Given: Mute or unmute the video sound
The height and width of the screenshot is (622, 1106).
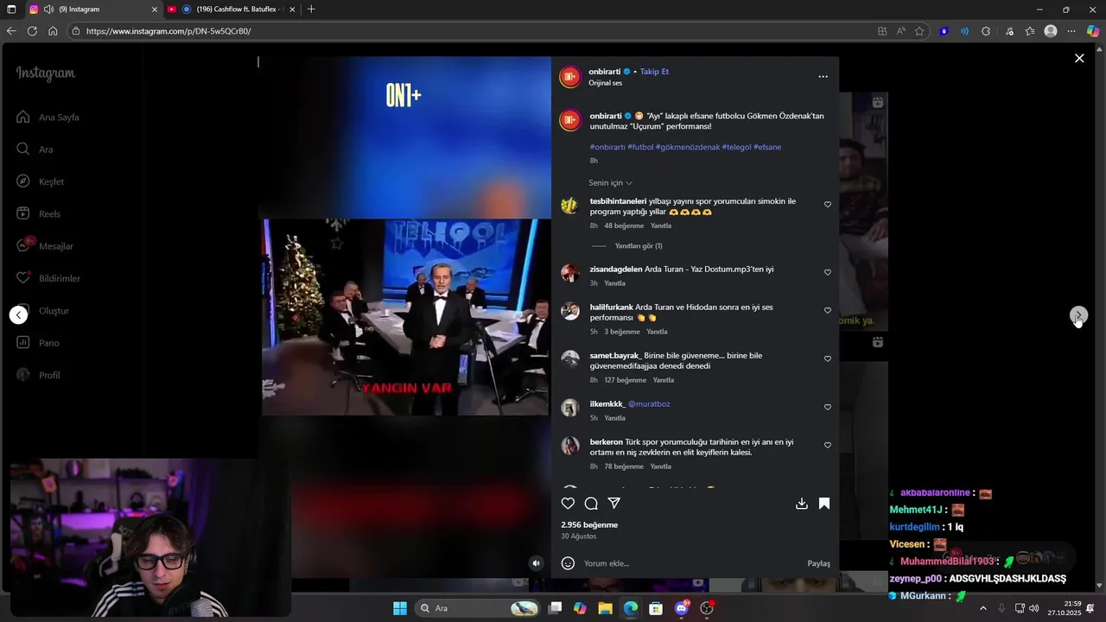Looking at the screenshot, I should pyautogui.click(x=537, y=563).
